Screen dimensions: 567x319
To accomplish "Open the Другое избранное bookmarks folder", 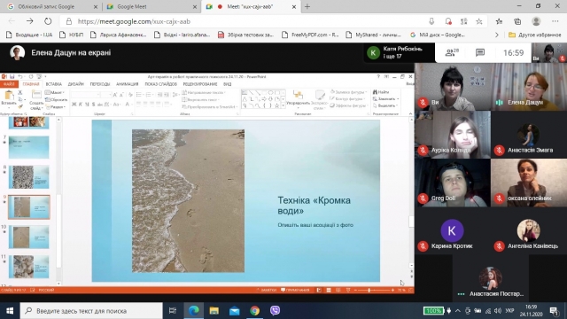I will click(534, 35).
